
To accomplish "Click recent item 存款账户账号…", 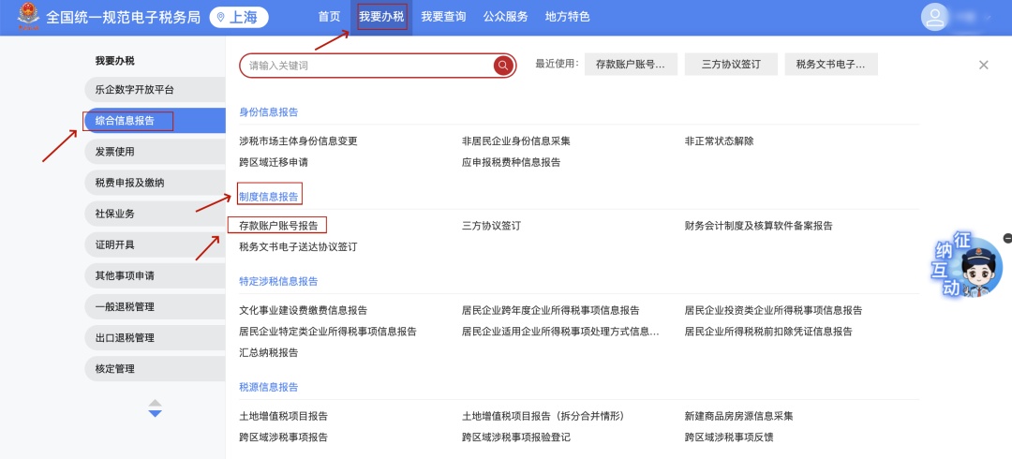I will (x=631, y=65).
